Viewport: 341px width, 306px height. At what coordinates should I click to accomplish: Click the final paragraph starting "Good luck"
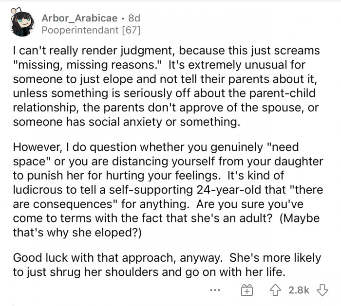pos(167,265)
